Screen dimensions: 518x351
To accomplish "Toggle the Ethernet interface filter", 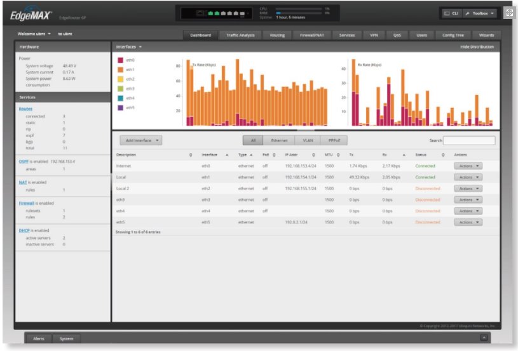I will (279, 140).
